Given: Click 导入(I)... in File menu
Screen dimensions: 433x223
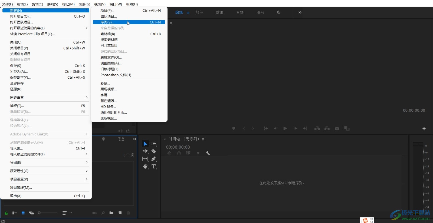Looking at the screenshot, I should [x=45, y=148].
